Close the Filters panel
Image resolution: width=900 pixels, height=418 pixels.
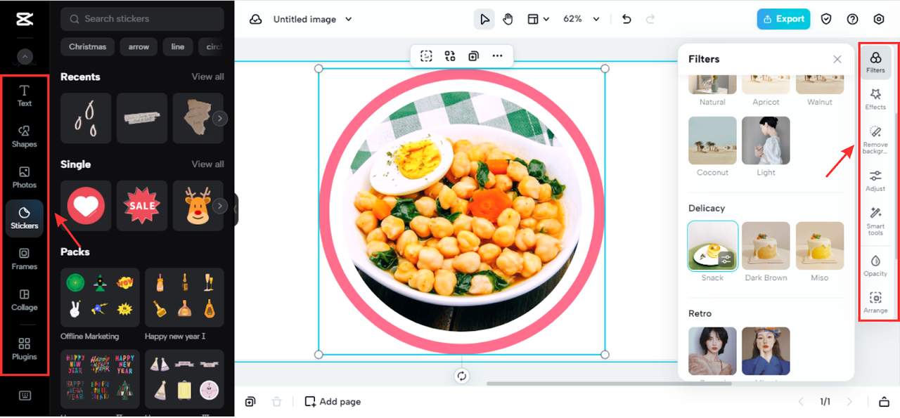click(x=837, y=59)
